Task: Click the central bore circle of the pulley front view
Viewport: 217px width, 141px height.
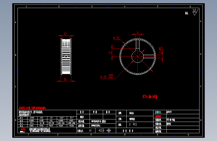Action: 138,57
